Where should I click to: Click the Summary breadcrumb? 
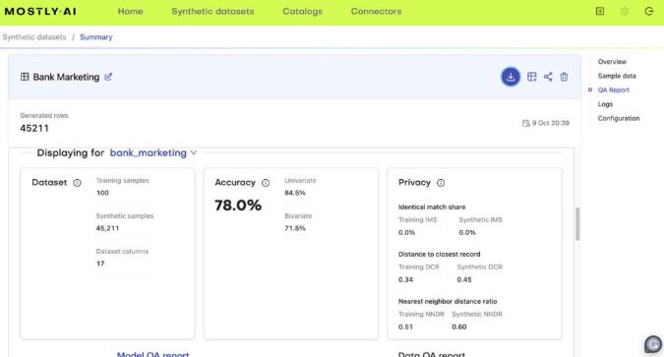click(96, 36)
